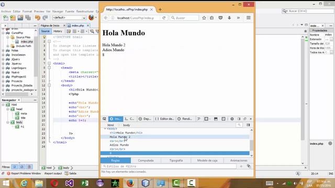Click the Open Project icon in NetBeans toolbar
The width and height of the screenshot is (335, 188).
[20, 18]
